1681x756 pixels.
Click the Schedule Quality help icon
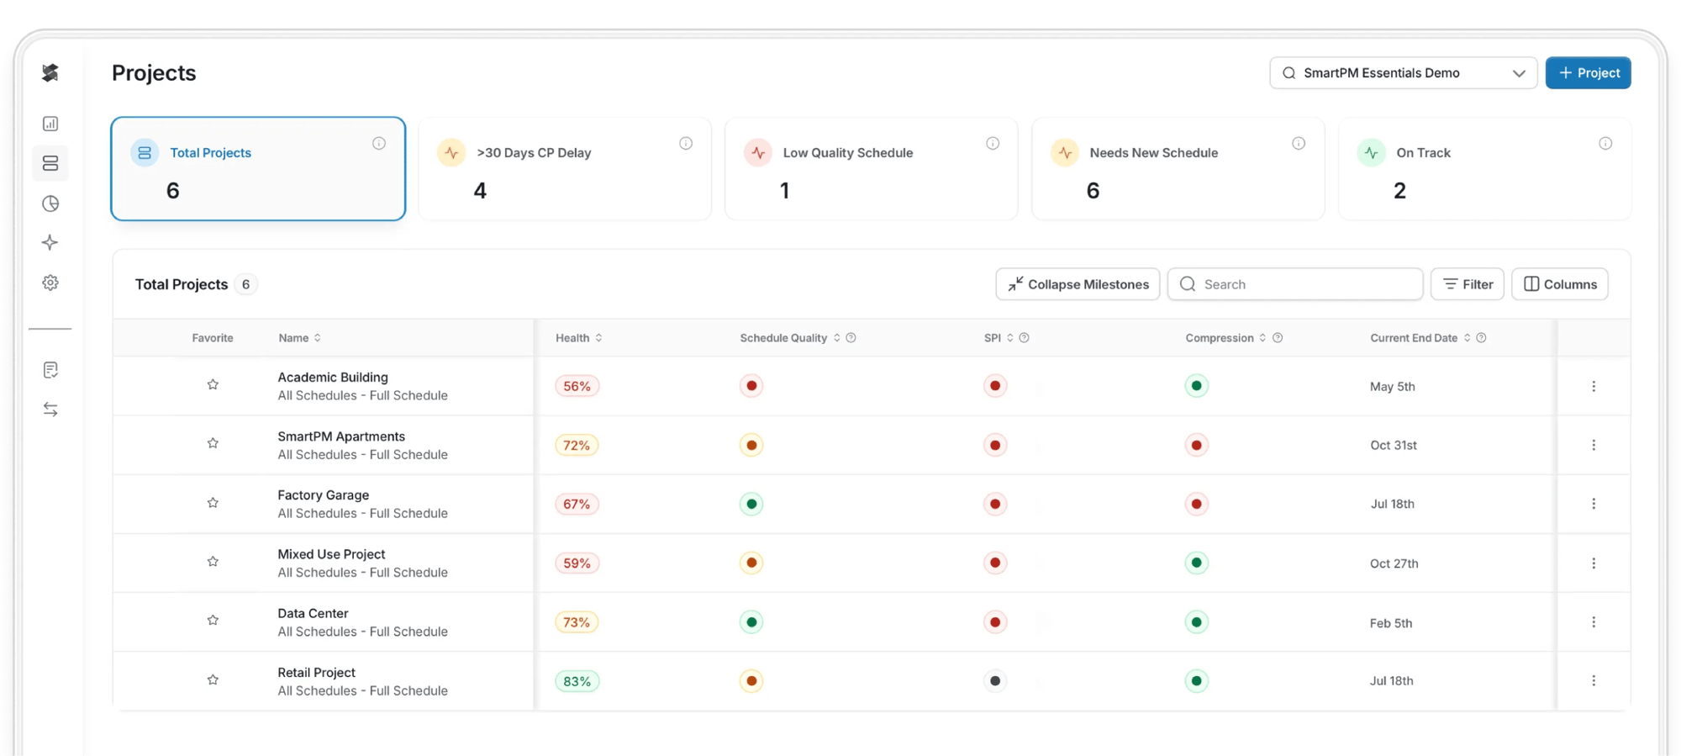(851, 338)
